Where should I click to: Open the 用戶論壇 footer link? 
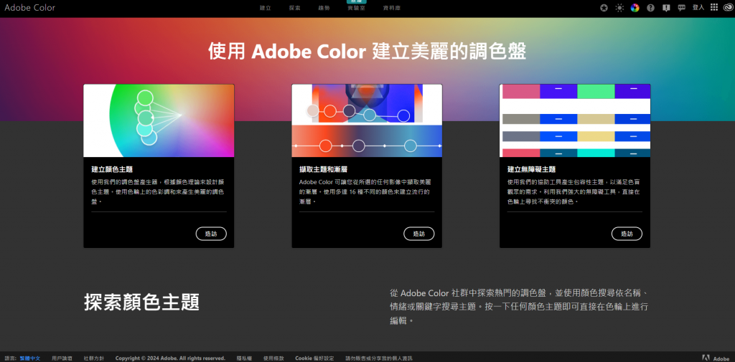(62, 358)
